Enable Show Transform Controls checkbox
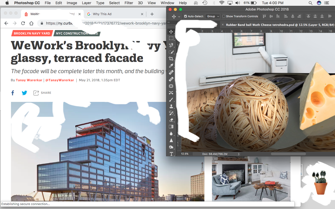Image resolution: width=335 pixels, height=209 pixels. pyautogui.click(x=224, y=16)
